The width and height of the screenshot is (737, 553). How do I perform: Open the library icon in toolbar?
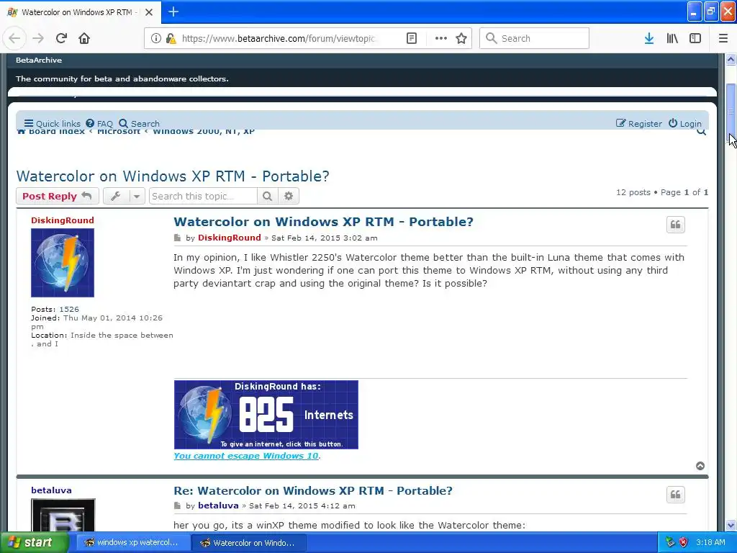672,38
